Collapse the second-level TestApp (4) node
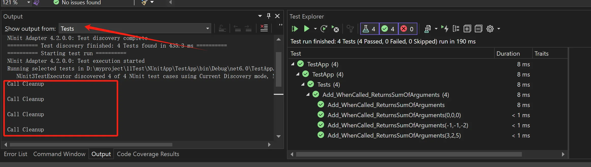 point(298,74)
